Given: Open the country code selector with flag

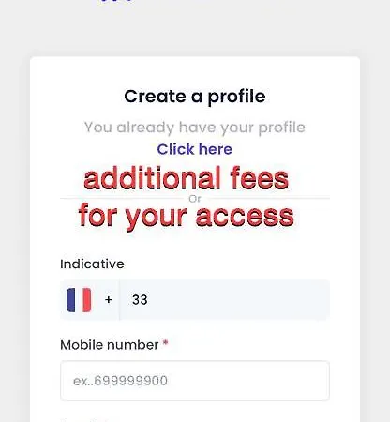Looking at the screenshot, I should coord(90,300).
